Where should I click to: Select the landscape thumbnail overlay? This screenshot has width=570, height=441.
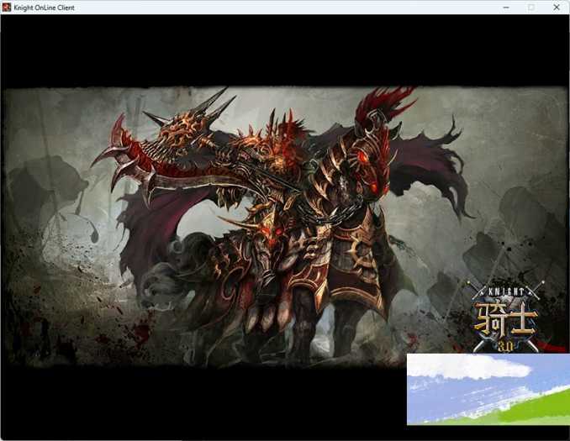(488, 389)
